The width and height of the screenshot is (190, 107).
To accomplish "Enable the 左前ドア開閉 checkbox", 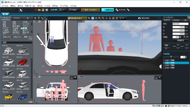I will [x=164, y=60].
